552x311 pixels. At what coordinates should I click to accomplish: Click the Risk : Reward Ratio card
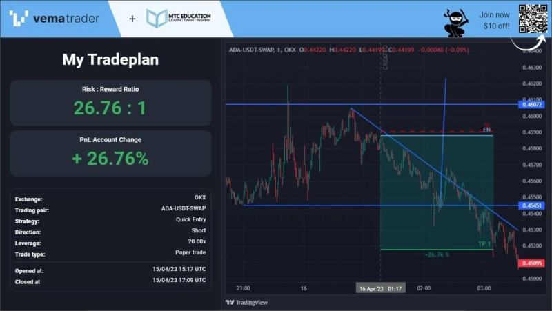[x=110, y=103]
